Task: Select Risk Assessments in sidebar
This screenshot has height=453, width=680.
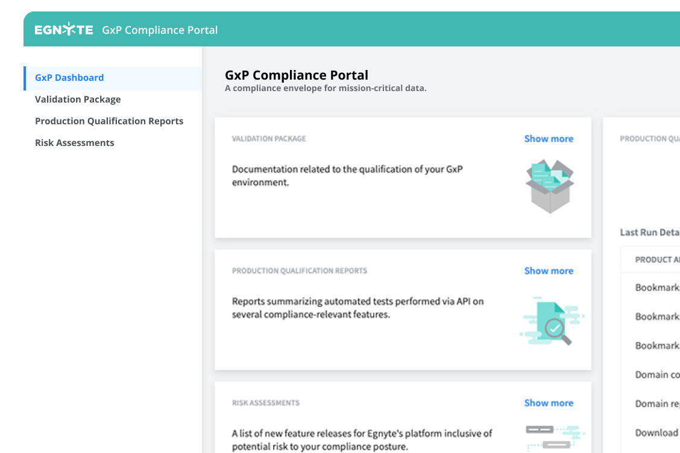Action: 74,143
